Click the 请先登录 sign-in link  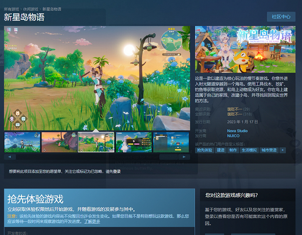[113, 171]
